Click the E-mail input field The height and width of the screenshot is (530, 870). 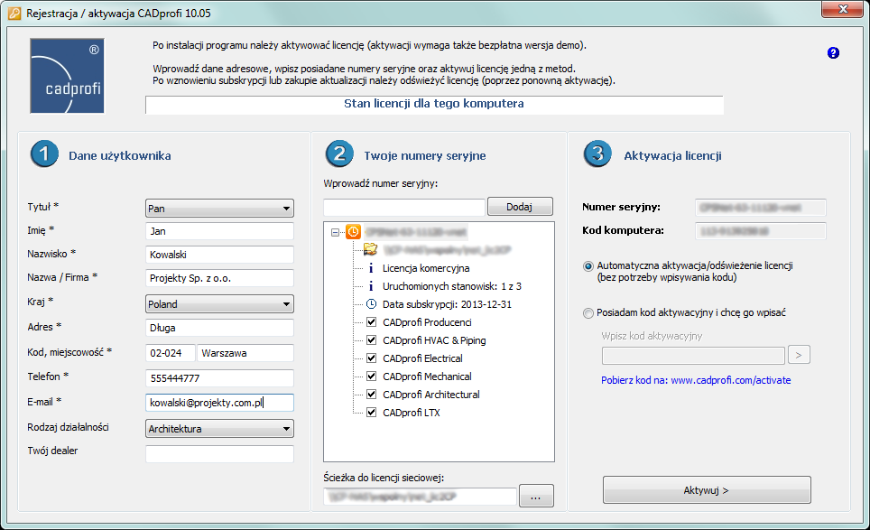pyautogui.click(x=219, y=403)
